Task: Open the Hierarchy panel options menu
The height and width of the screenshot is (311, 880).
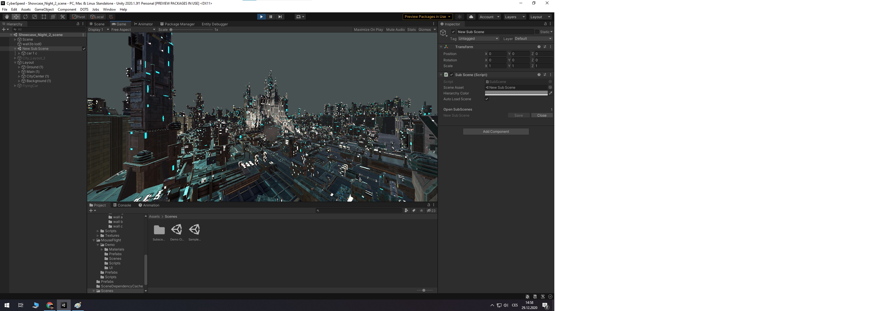Action: [83, 24]
